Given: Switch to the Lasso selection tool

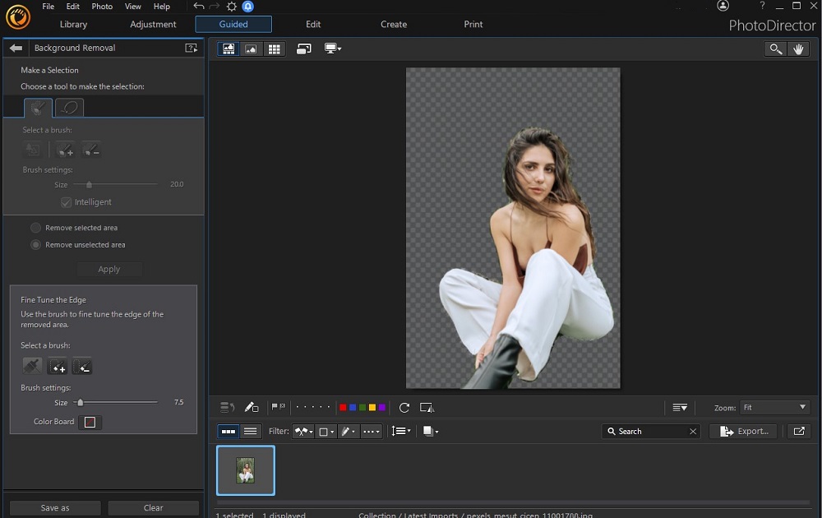Looking at the screenshot, I should 69,107.
